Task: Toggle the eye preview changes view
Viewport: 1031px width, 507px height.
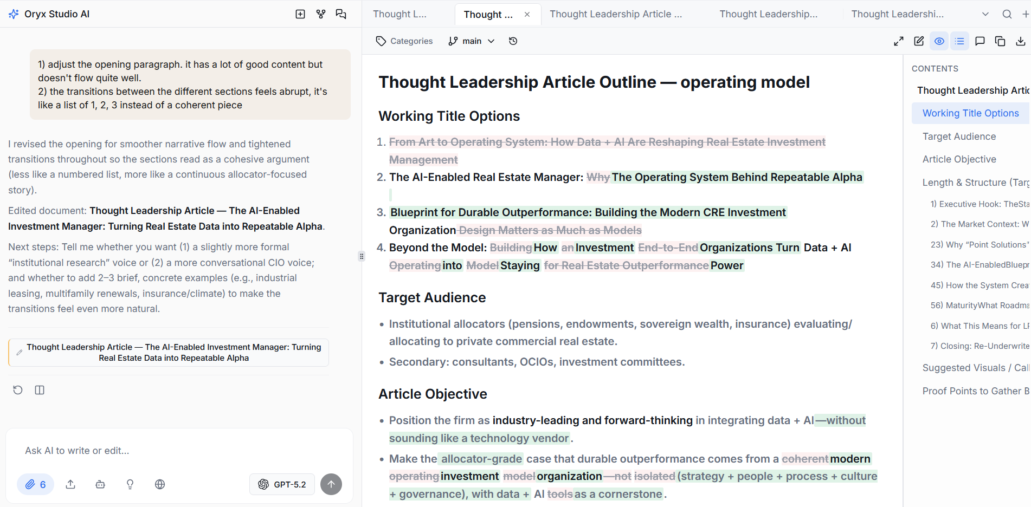Action: 939,41
